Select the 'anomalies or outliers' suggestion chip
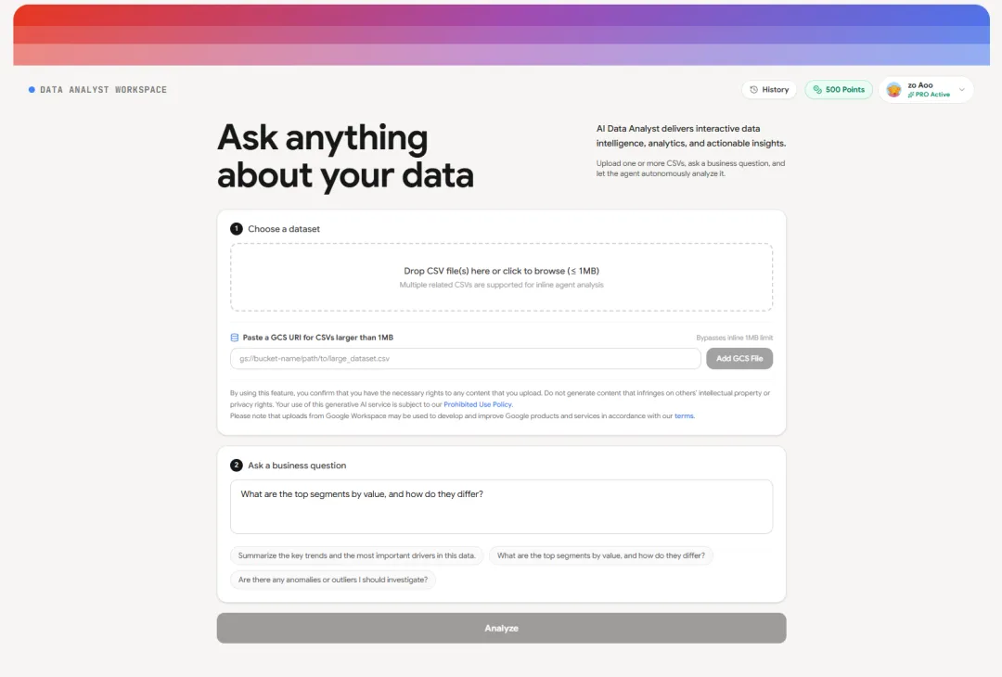This screenshot has height=677, width=1002. (333, 580)
